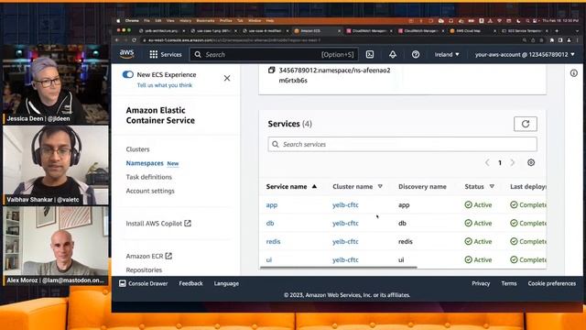Reload the page in Chrome
Screen dimensions: 586x330
coord(135,40)
